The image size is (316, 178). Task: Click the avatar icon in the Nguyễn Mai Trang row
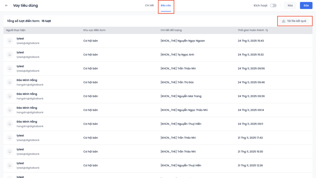(10, 96)
